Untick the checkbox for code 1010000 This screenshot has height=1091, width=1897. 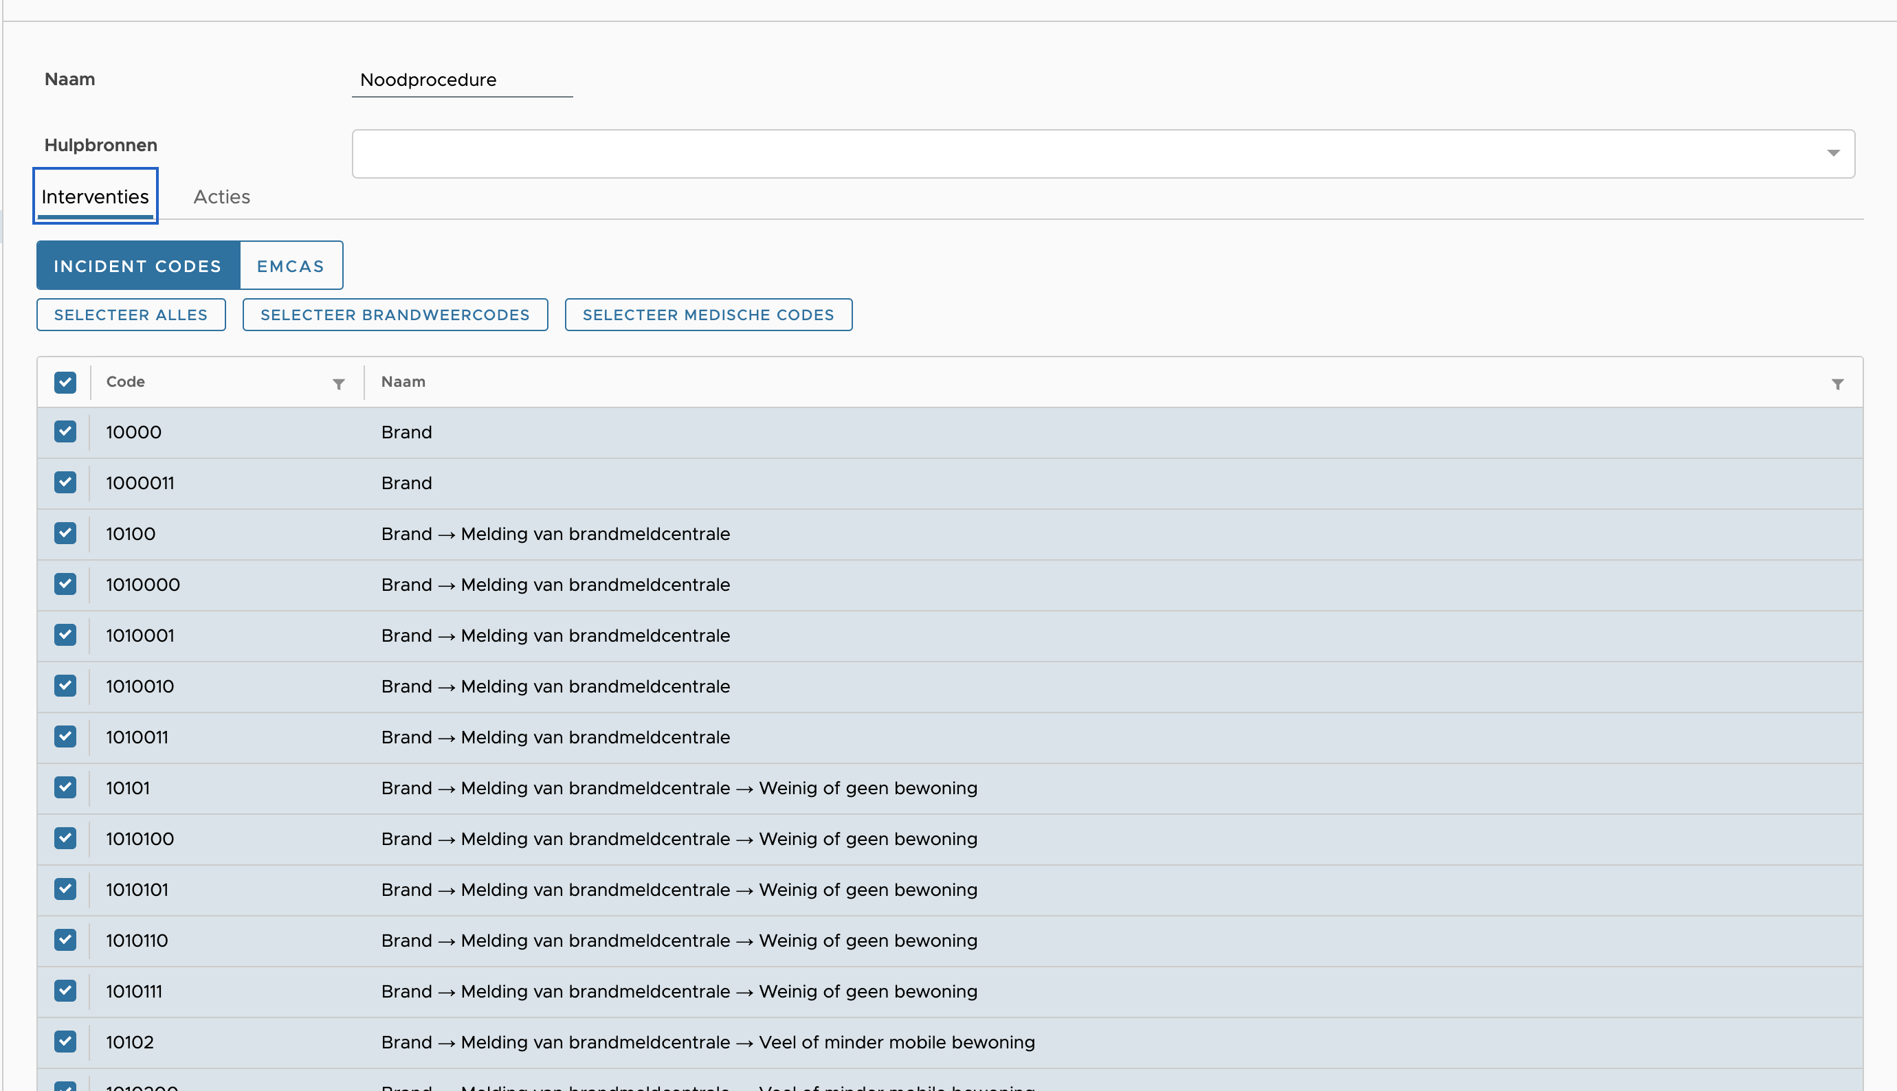pos(65,585)
